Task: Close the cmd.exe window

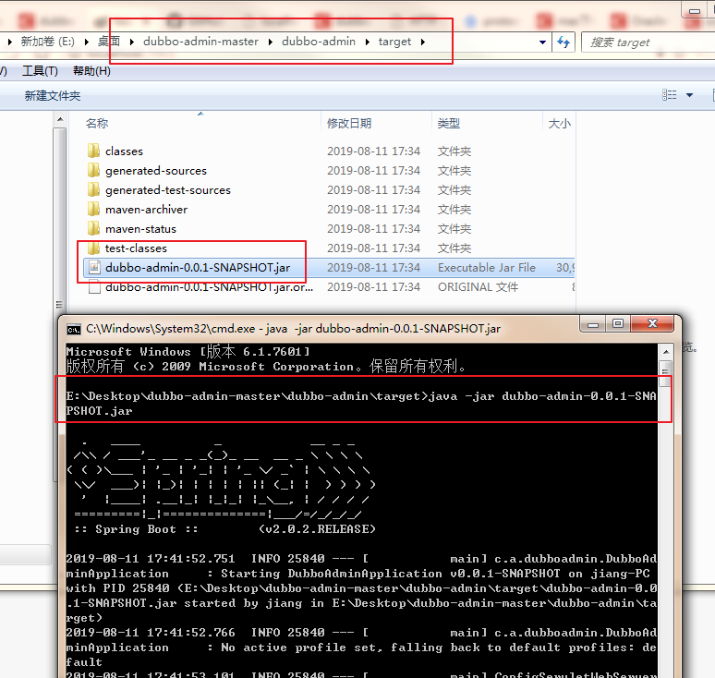Action: (652, 323)
